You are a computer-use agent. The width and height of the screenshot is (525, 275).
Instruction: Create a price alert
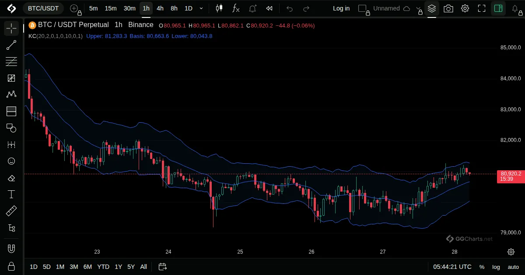tap(253, 8)
